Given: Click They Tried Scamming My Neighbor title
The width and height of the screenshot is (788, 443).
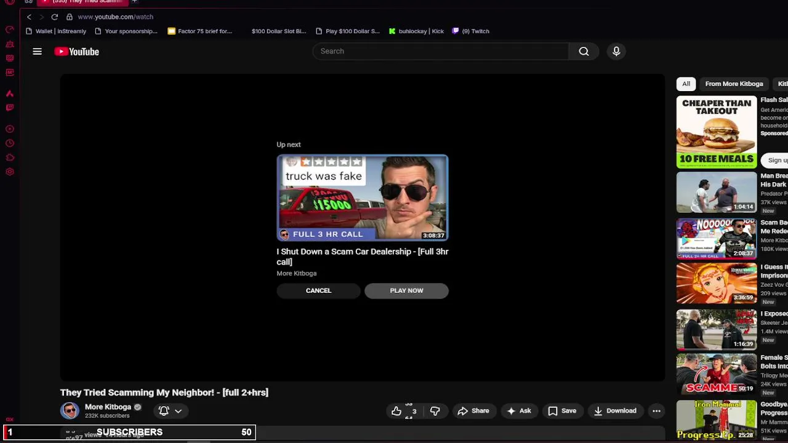Looking at the screenshot, I should [164, 393].
